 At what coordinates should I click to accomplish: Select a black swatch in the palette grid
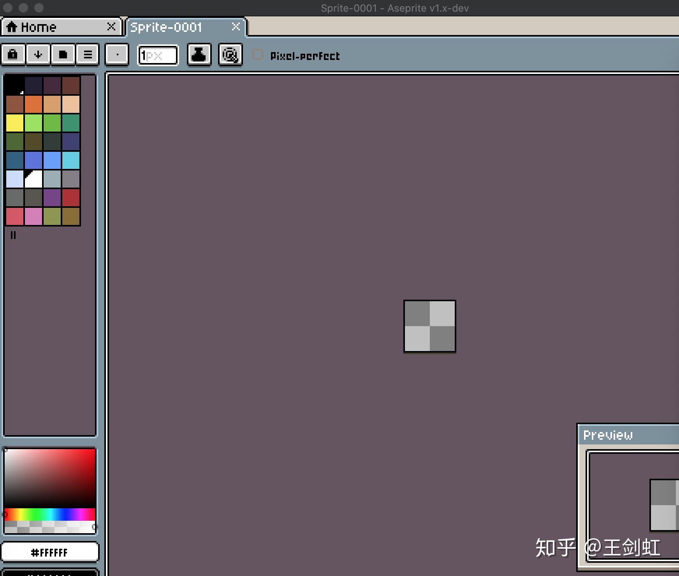[15, 85]
